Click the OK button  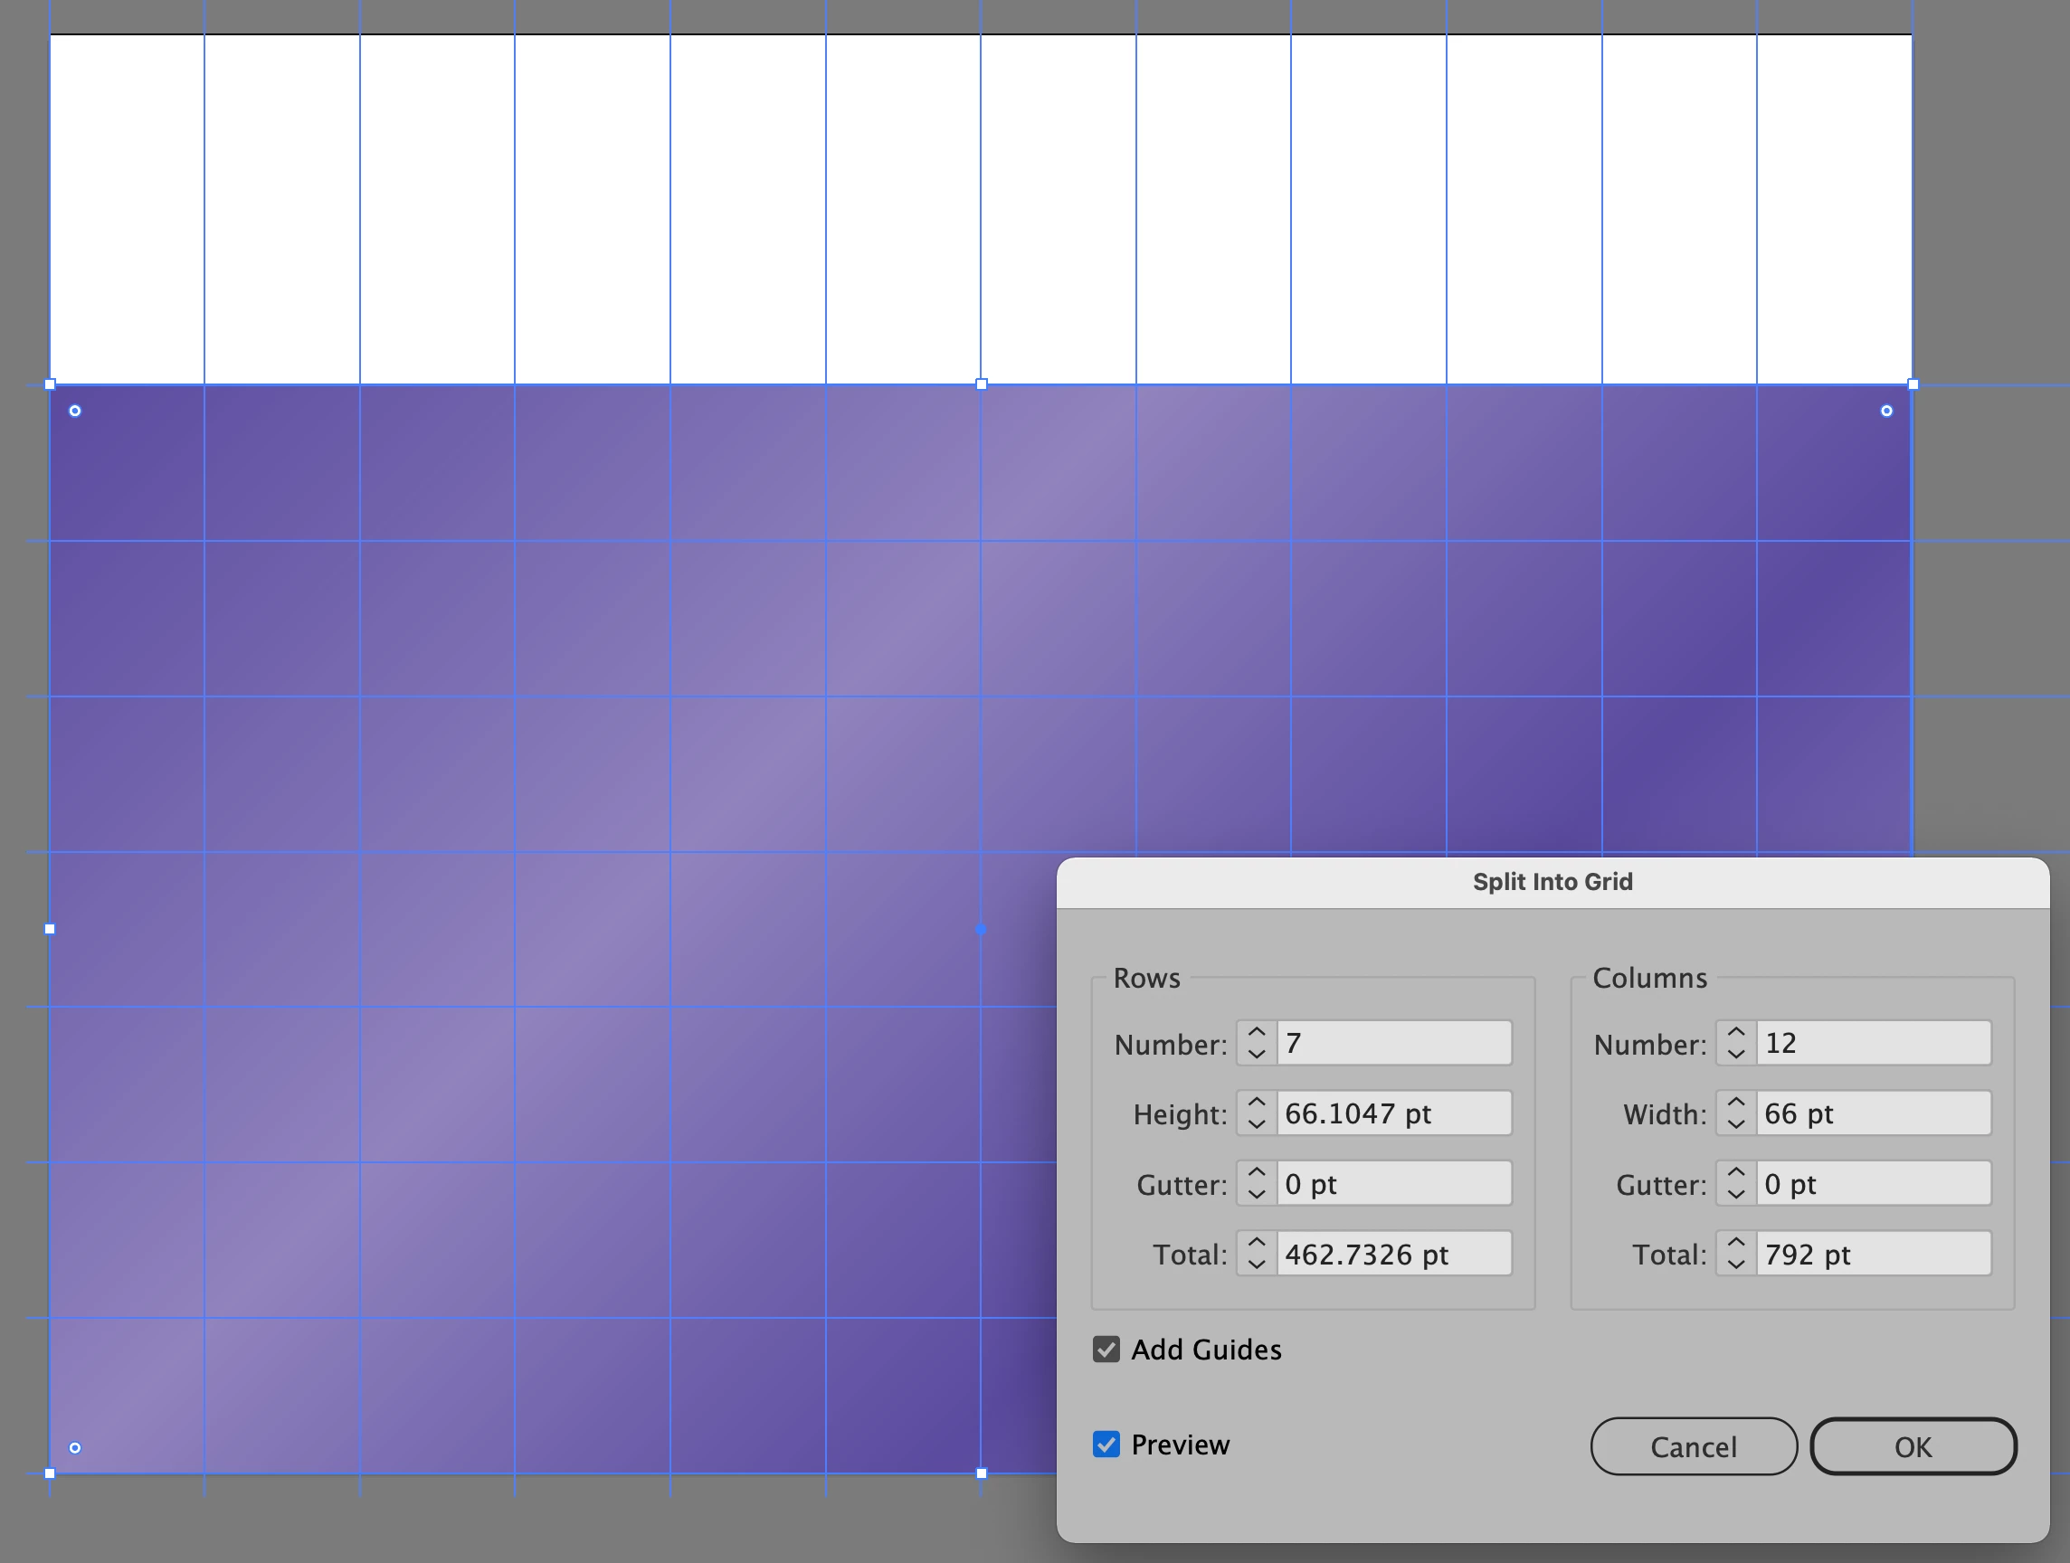1913,1447
